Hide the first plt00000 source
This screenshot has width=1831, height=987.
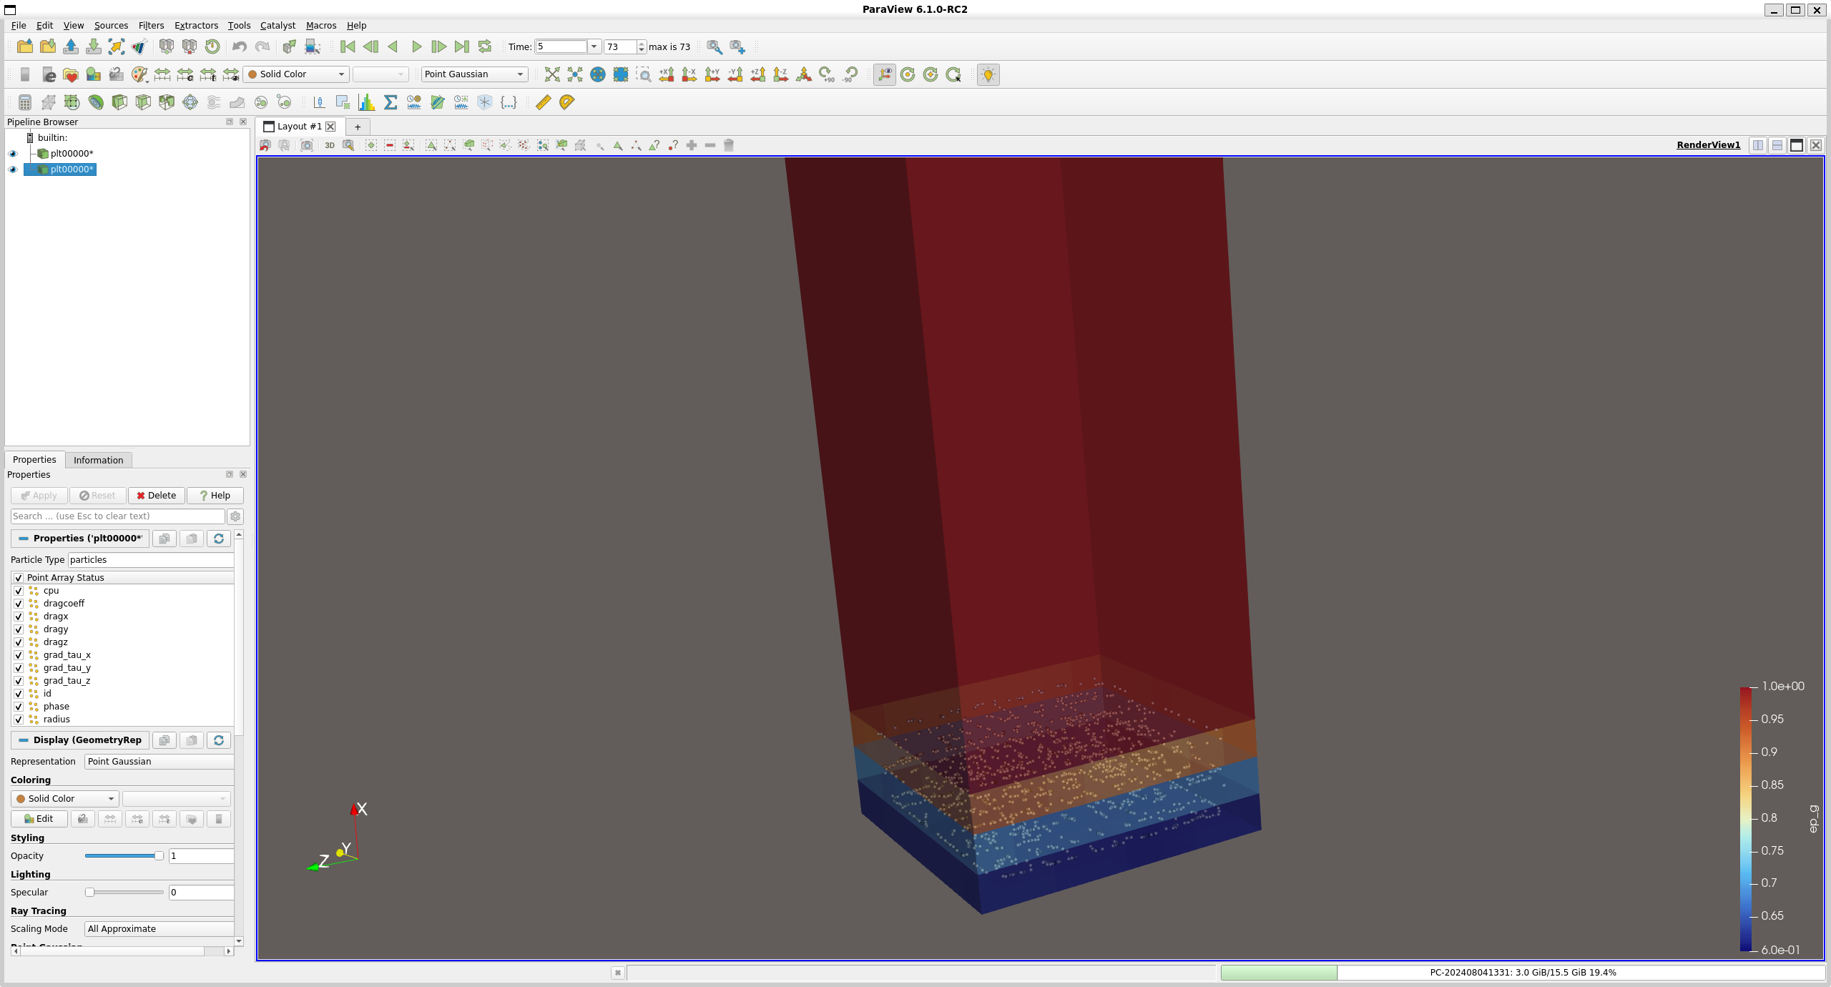(12, 154)
